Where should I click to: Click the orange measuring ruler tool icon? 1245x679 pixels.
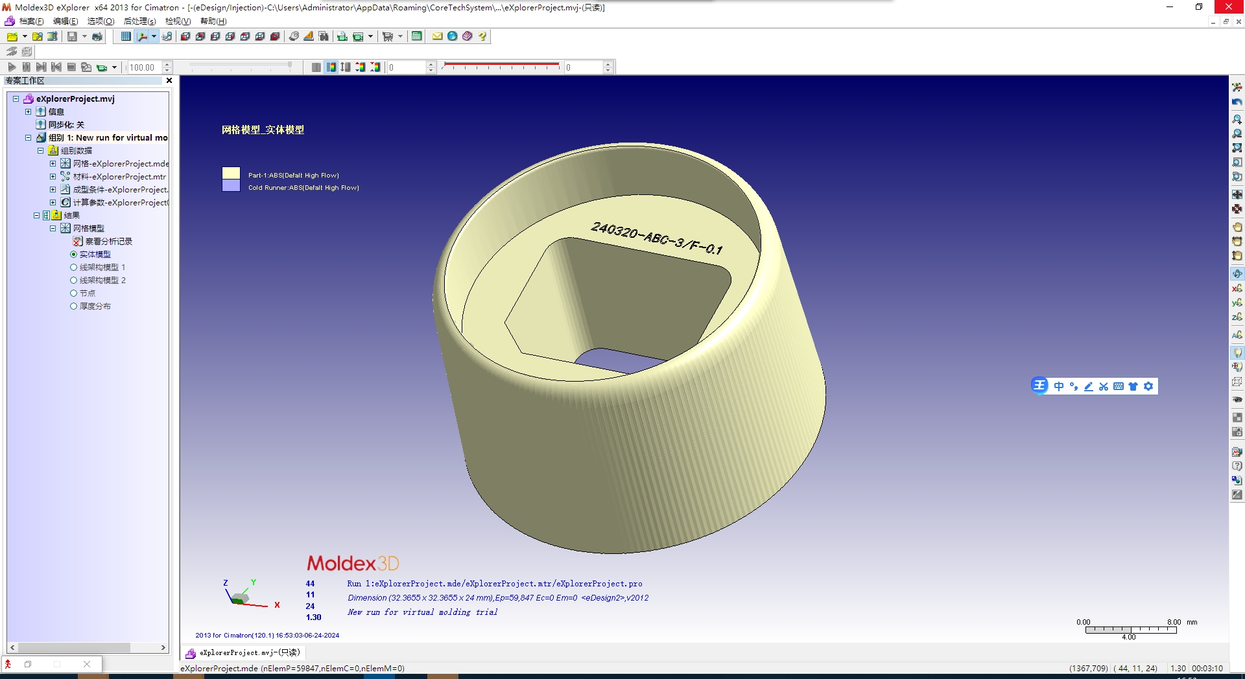click(x=309, y=37)
